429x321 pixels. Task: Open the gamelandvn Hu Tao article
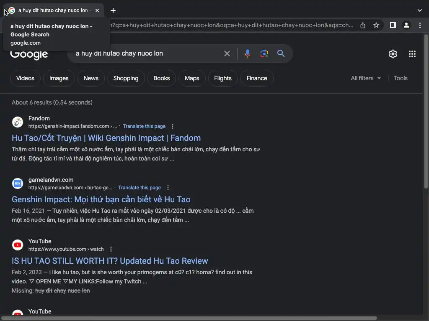point(101,199)
